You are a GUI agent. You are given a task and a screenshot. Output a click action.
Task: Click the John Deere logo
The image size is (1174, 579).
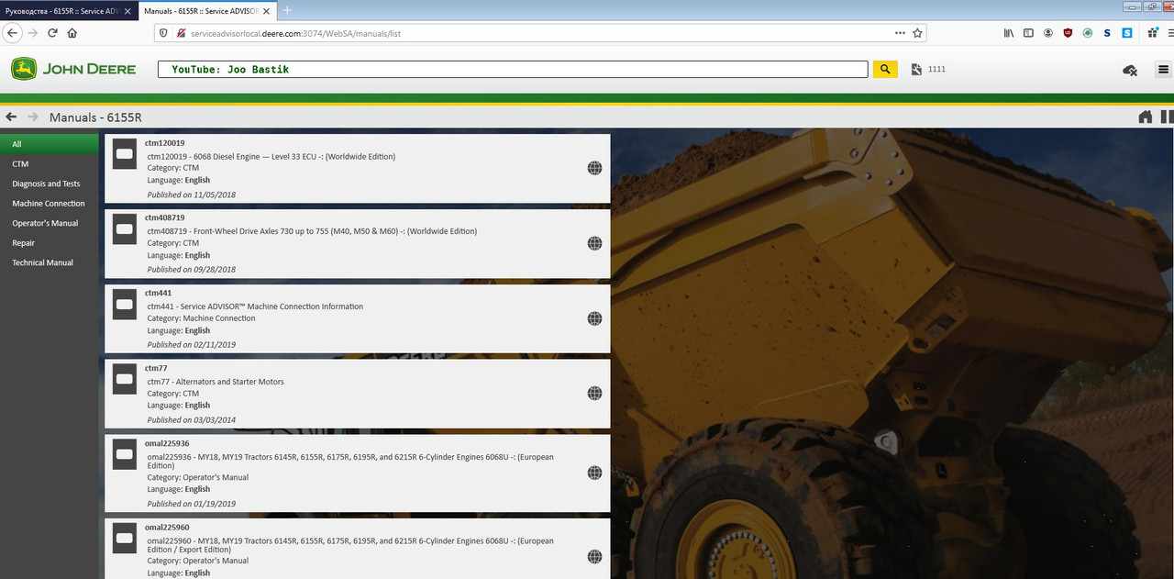tap(73, 69)
